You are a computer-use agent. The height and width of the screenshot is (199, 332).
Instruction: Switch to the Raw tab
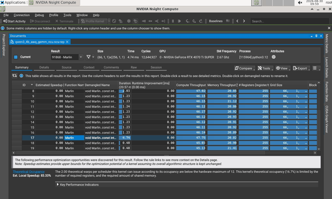134,67
